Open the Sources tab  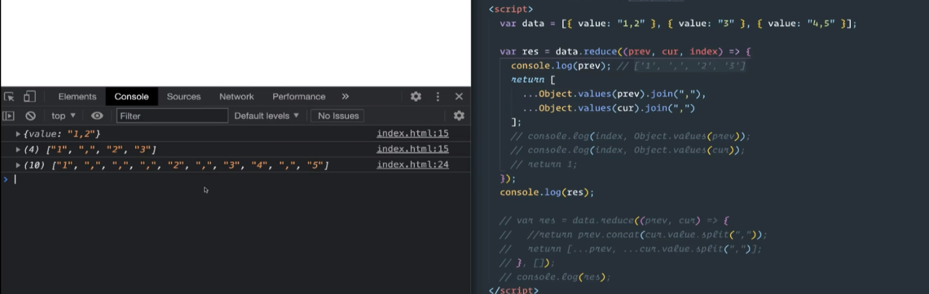[x=184, y=97]
